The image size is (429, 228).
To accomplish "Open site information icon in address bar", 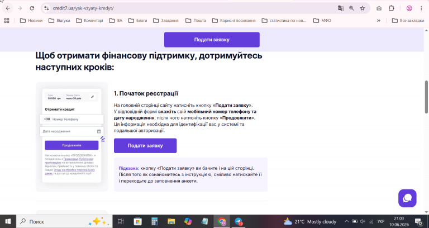I will 46,8.
